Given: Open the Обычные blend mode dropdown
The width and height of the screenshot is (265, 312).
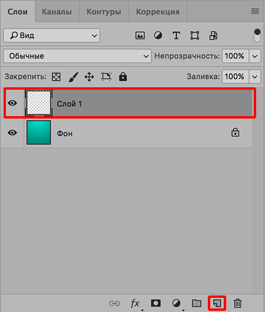Looking at the screenshot, I should [x=78, y=56].
